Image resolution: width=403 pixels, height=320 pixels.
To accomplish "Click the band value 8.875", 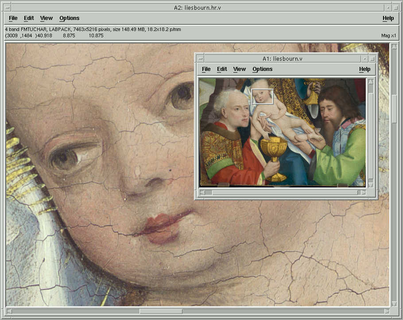I will pyautogui.click(x=69, y=35).
